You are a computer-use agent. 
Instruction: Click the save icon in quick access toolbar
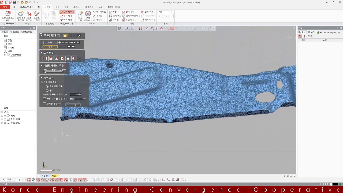14,2
